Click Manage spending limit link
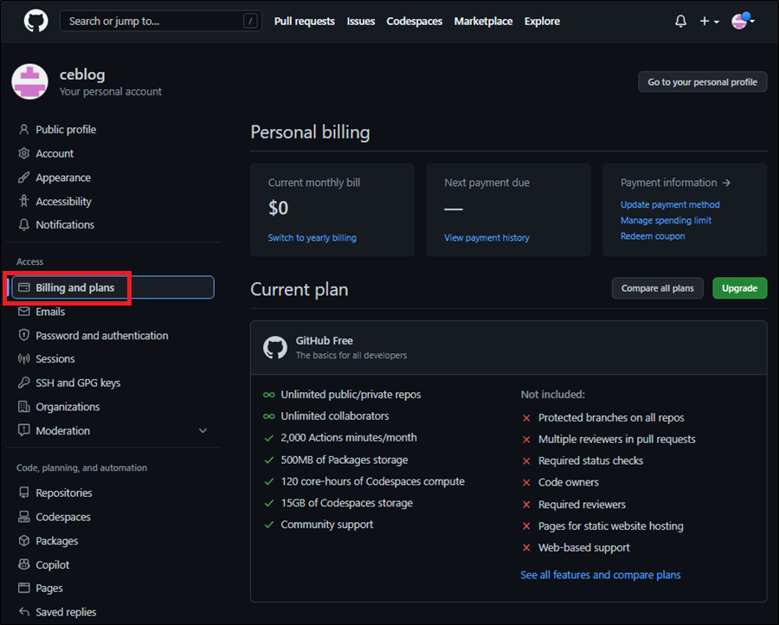The image size is (779, 625). point(666,220)
